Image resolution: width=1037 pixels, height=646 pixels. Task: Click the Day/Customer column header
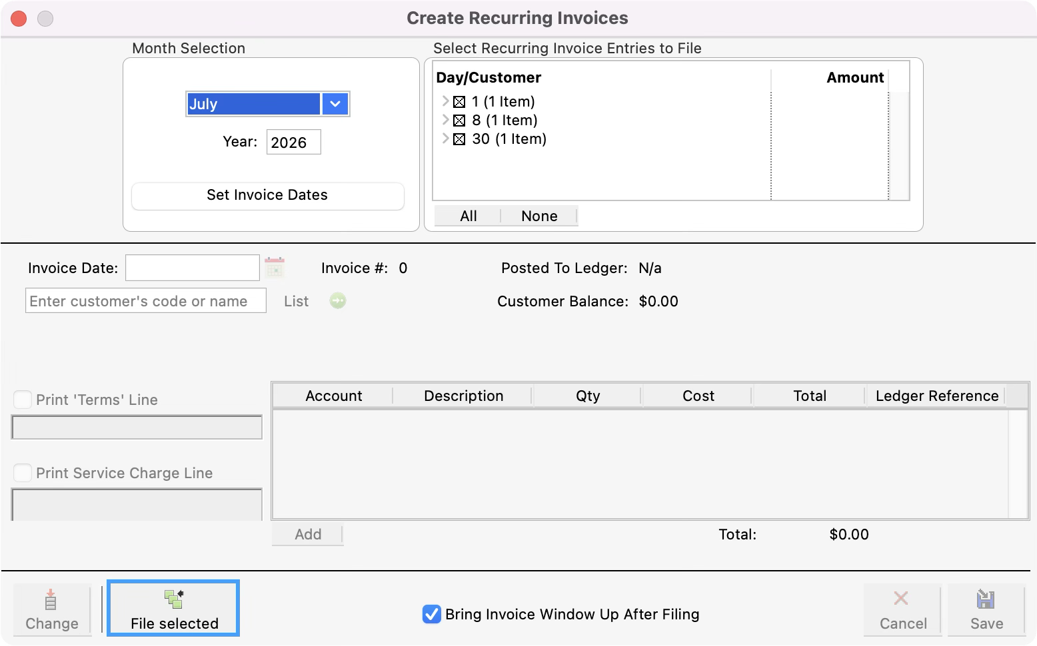(602, 77)
